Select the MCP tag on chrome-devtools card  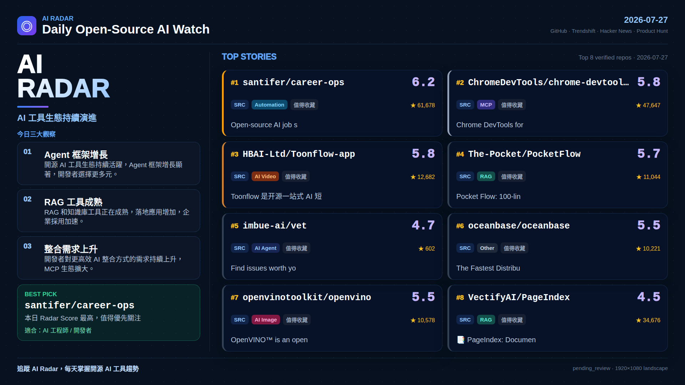tap(486, 105)
